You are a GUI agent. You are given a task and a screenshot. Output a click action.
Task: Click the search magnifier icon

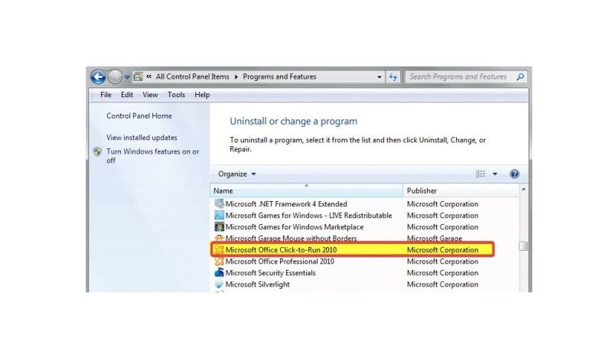click(x=520, y=77)
